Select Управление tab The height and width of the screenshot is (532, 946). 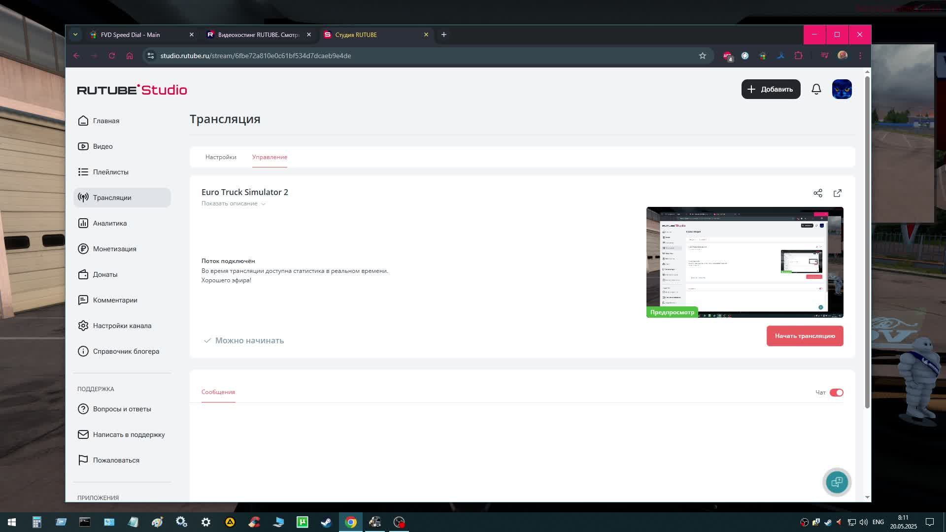pyautogui.click(x=270, y=157)
